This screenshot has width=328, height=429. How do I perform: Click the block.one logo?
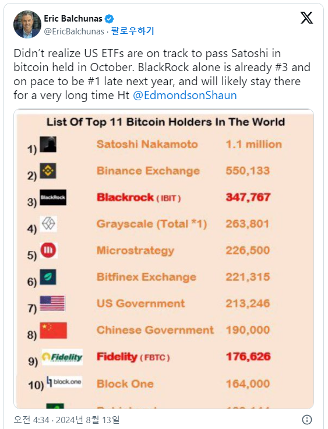point(64,381)
